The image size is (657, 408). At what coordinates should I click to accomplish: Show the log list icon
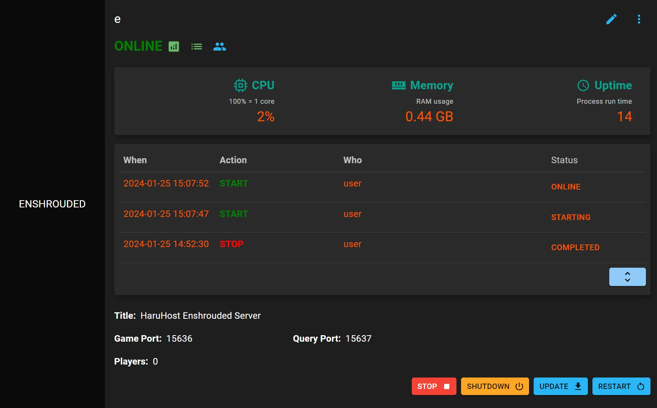197,47
